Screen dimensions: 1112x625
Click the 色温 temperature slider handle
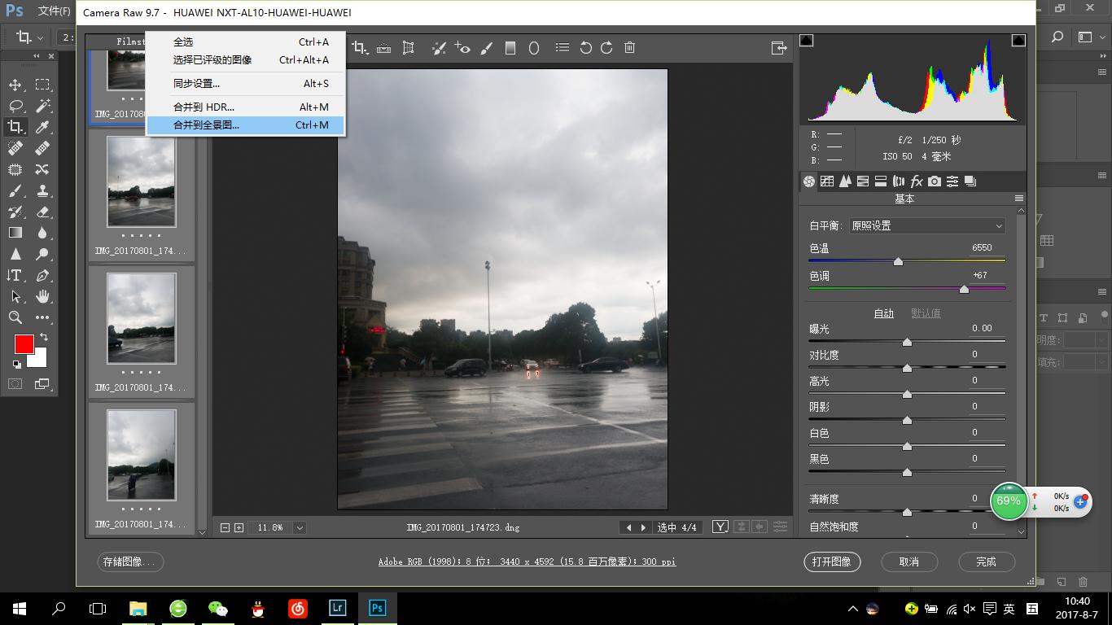tap(898, 262)
